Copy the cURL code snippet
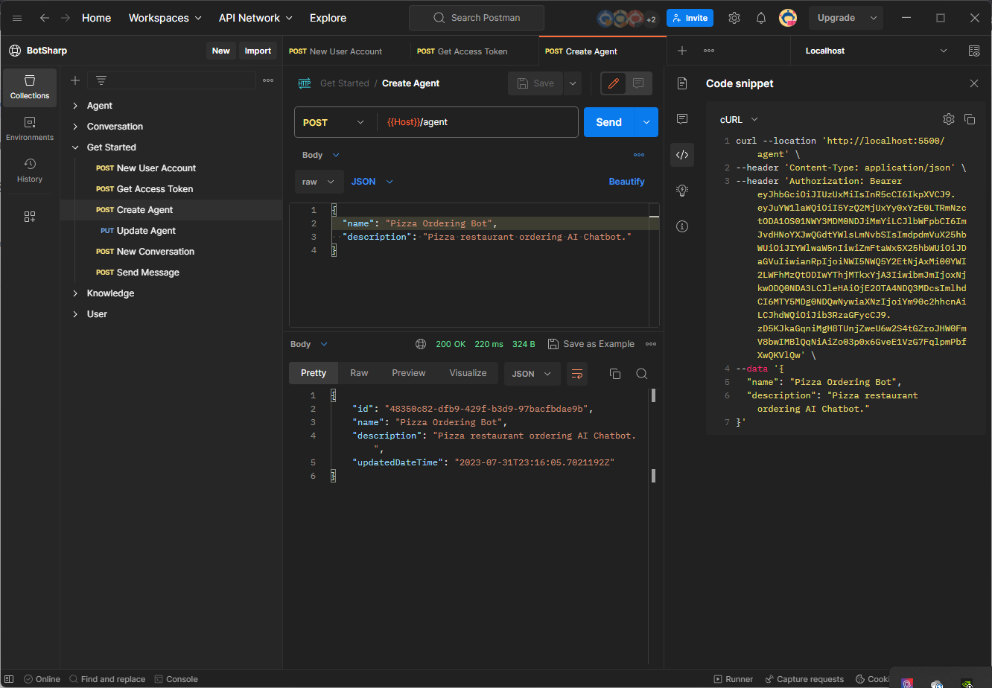The image size is (992, 688). point(970,119)
